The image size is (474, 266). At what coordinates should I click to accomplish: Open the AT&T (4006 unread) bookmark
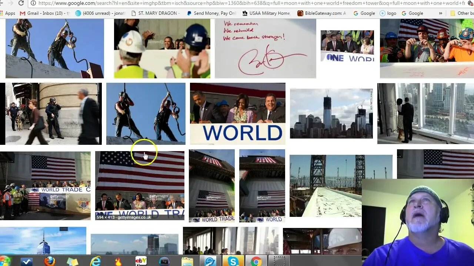(x=100, y=13)
